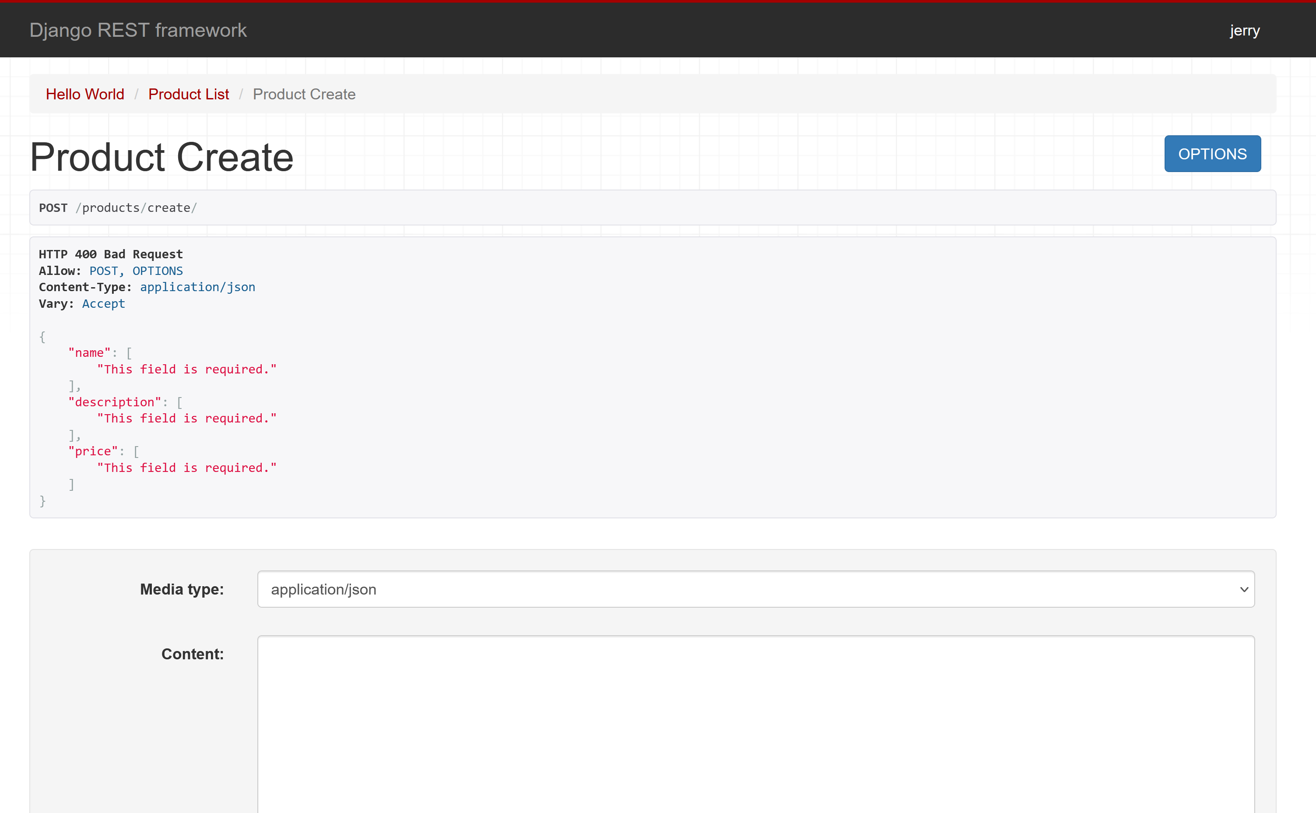Open the jerry user menu
This screenshot has height=813, width=1316.
pyautogui.click(x=1245, y=30)
